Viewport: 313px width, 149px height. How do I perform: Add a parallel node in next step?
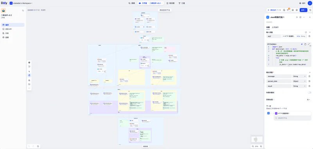[292, 118]
